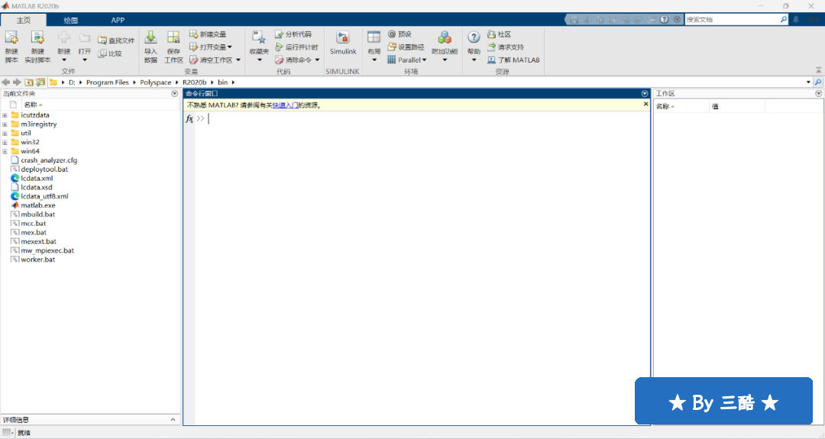Expand the util folder
The width and height of the screenshot is (825, 439).
[5, 133]
